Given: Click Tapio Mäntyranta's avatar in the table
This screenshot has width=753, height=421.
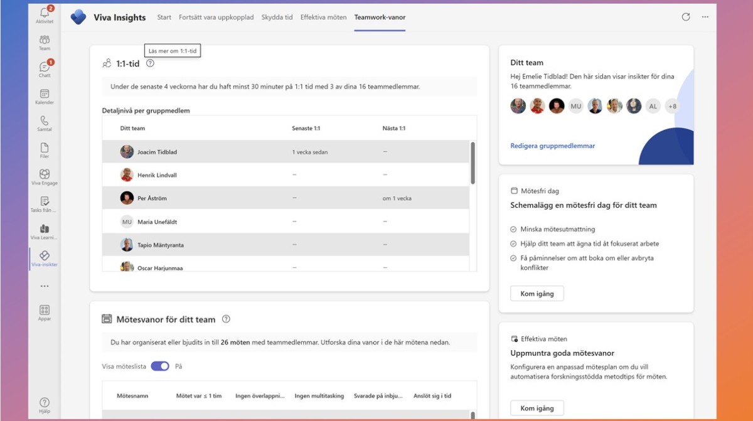Looking at the screenshot, I should (x=127, y=245).
